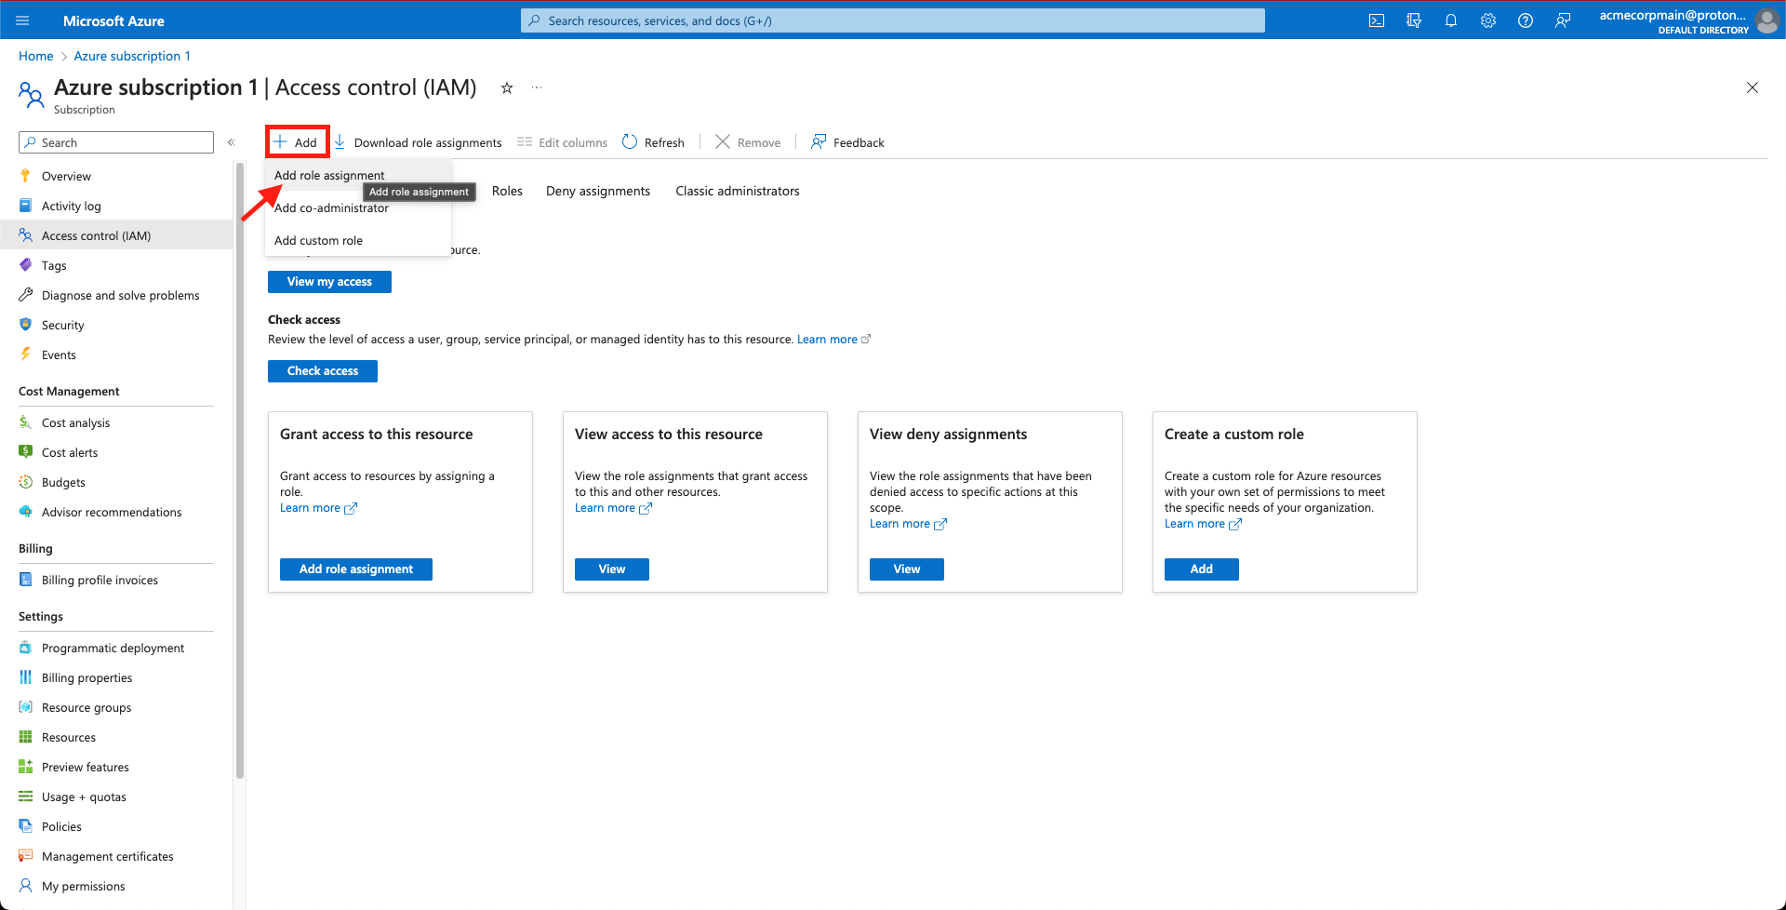Image resolution: width=1786 pixels, height=910 pixels.
Task: Click the Programmatic deployment icon
Action: tap(25, 648)
